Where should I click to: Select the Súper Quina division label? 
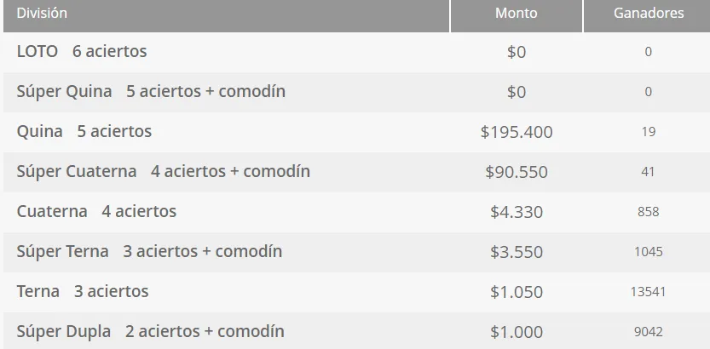click(x=151, y=92)
